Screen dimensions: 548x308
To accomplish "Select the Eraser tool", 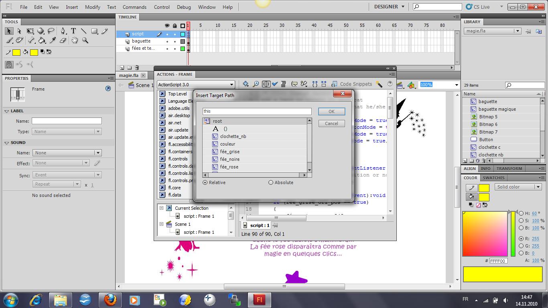I will pyautogui.click(x=63, y=41).
